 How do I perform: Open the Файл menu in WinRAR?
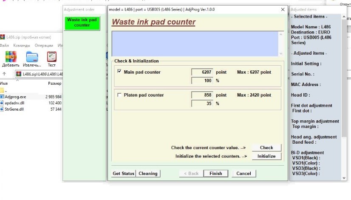(4, 45)
